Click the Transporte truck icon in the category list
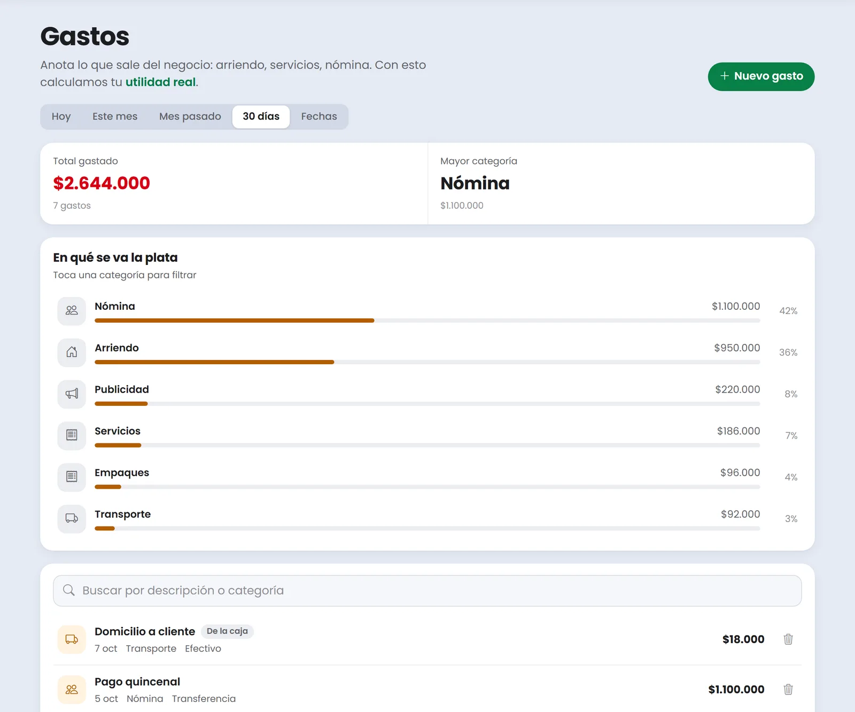Viewport: 855px width, 712px height. coord(72,519)
